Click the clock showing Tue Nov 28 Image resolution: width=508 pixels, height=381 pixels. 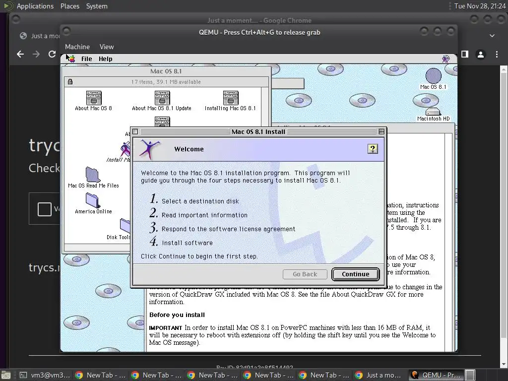[x=480, y=6]
